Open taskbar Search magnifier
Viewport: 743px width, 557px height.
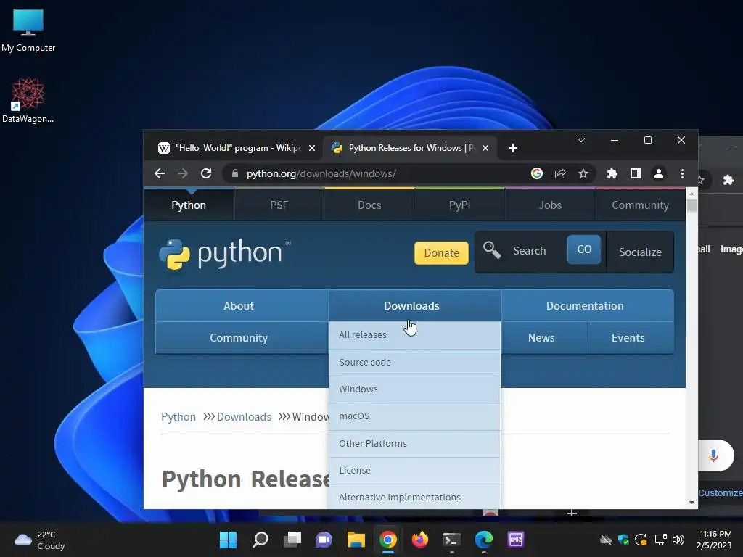(x=260, y=540)
